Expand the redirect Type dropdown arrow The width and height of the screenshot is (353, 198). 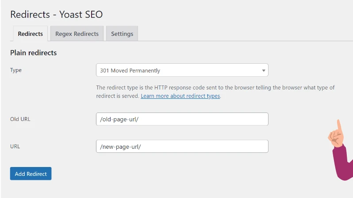[x=263, y=70]
